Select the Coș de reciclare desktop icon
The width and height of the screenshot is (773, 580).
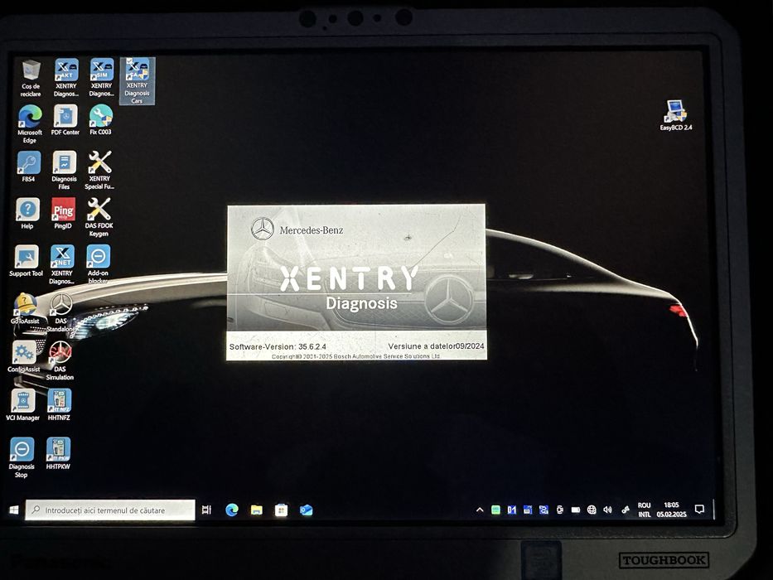(31, 78)
